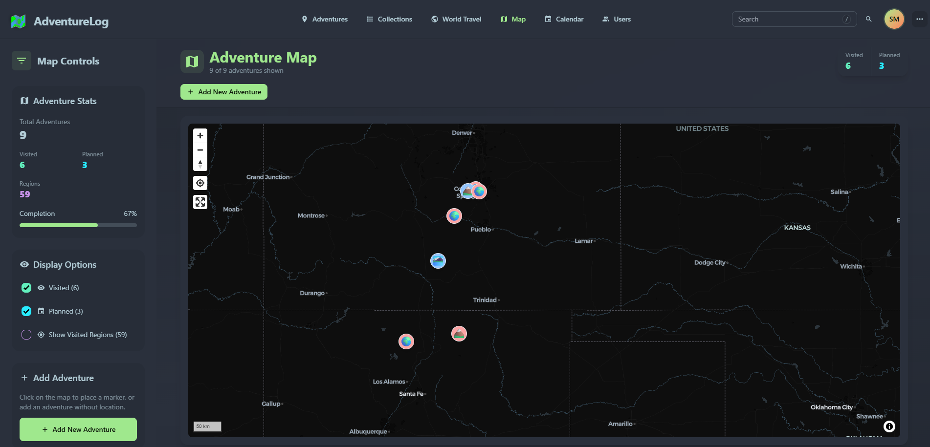Open the Collections page
Screen dimensions: 930x447
(389, 19)
